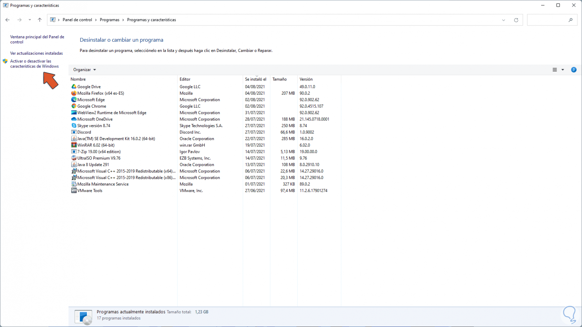
Task: Click the UltraISO Premium disc icon
Action: point(74,158)
